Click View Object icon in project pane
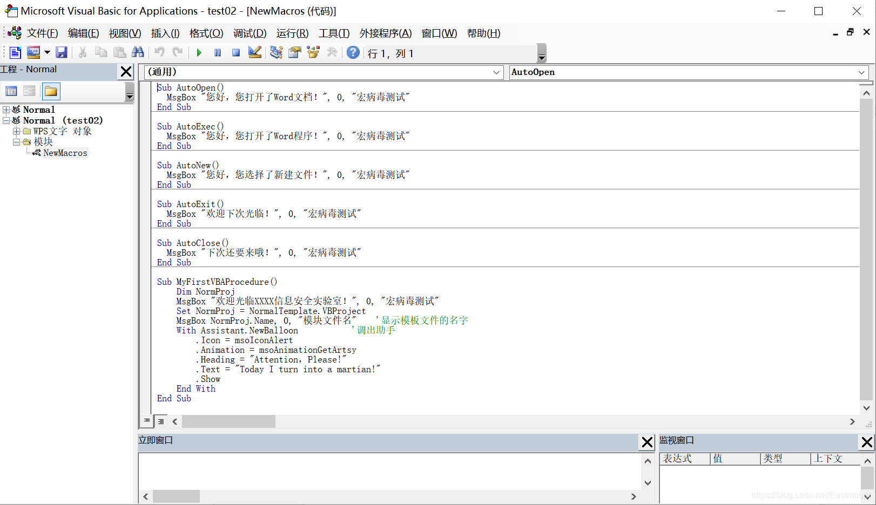876x505 pixels. pos(30,91)
